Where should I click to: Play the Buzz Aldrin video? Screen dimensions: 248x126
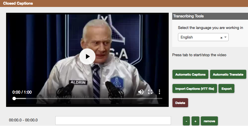tap(87, 56)
